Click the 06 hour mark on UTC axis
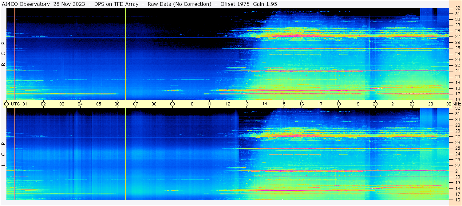This screenshot has width=462, height=206. [x=117, y=104]
